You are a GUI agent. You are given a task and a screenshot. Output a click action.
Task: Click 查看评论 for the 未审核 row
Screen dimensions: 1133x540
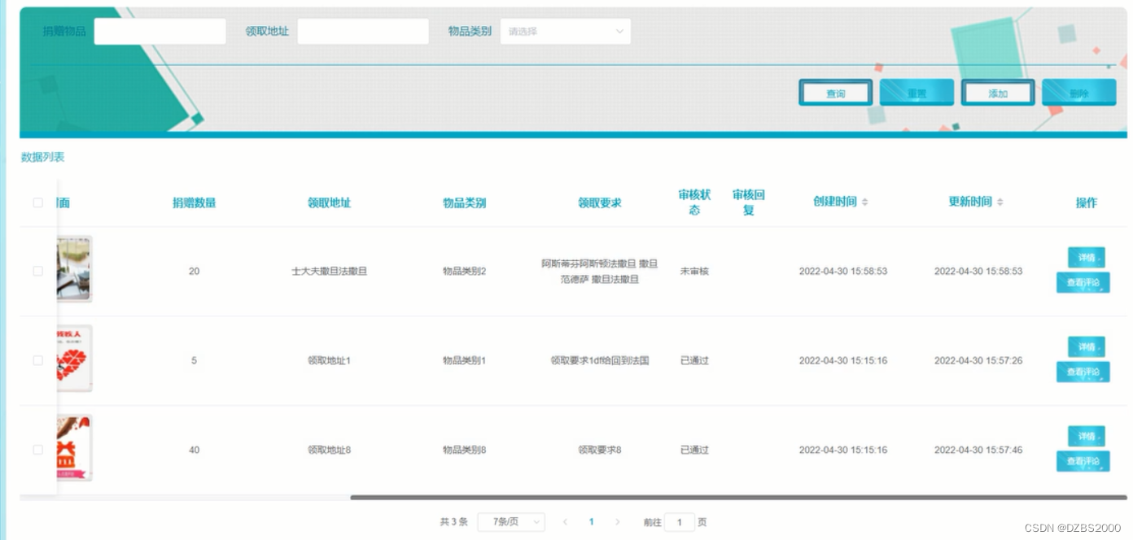(1083, 282)
